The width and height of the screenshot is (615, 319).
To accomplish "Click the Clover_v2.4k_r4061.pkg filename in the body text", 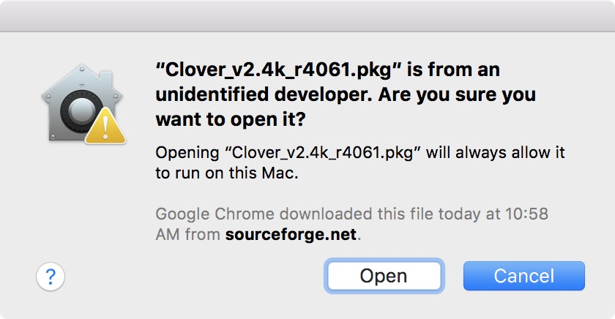I will click(x=323, y=152).
